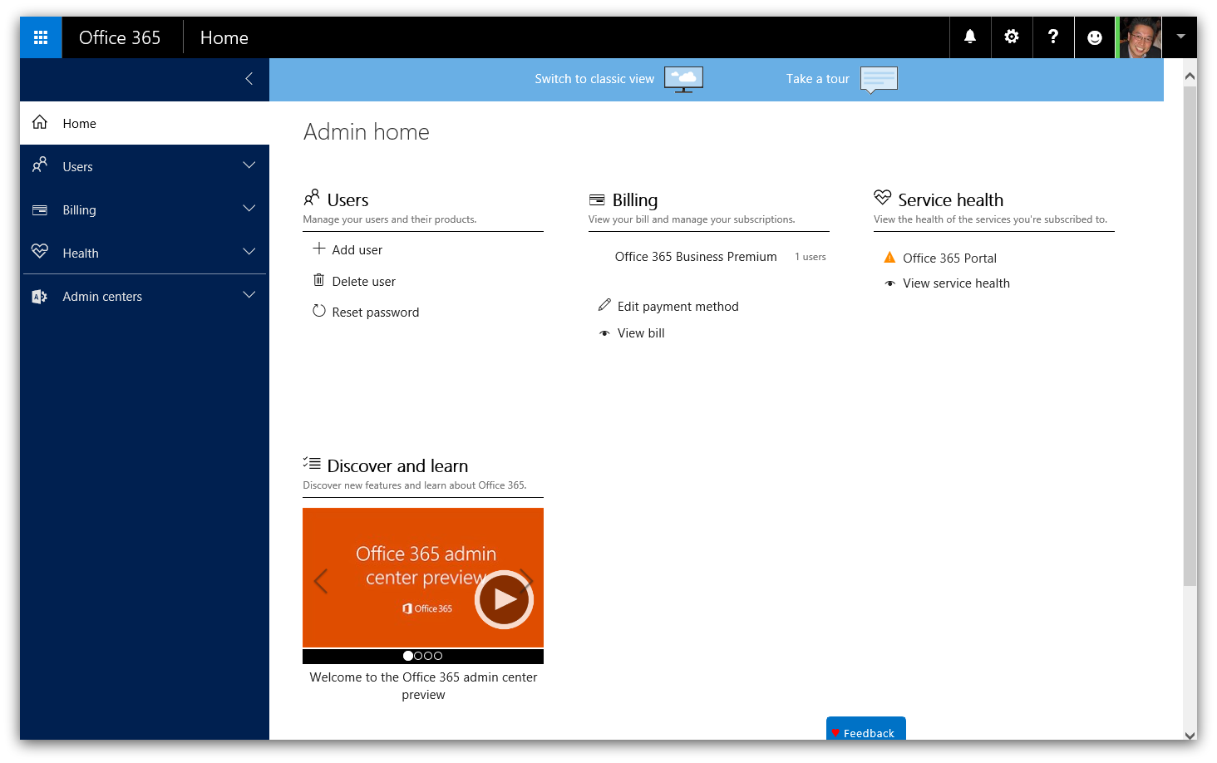
Task: Click the circular arrow Reset password icon
Action: click(x=318, y=311)
